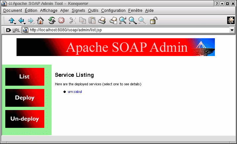This screenshot has width=237, height=144.
Task: Reload the page with the Reload icon
Action: (x=52, y=20)
